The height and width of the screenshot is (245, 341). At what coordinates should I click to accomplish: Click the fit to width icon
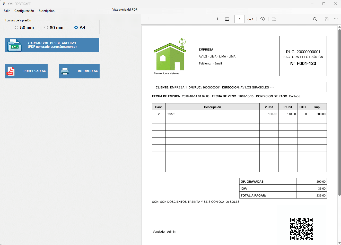(x=227, y=19)
